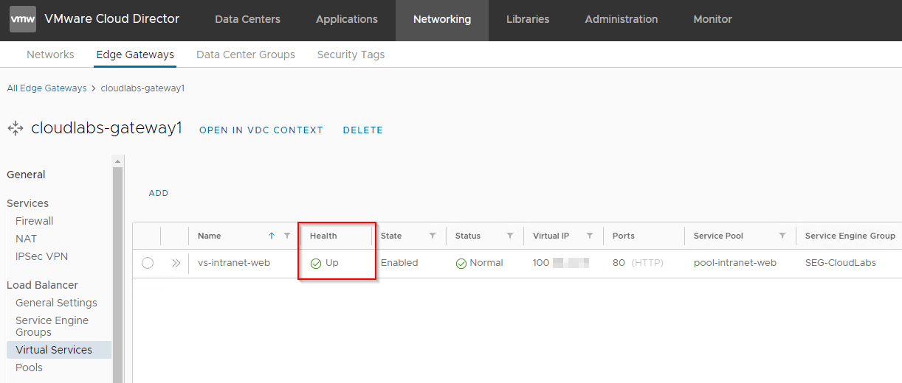Click the Health column header

323,236
